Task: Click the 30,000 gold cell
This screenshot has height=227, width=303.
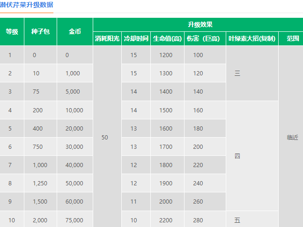Action: [75, 146]
